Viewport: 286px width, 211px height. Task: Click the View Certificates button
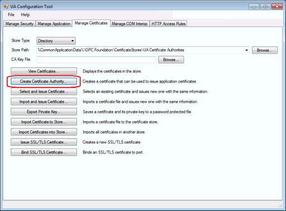44,71
